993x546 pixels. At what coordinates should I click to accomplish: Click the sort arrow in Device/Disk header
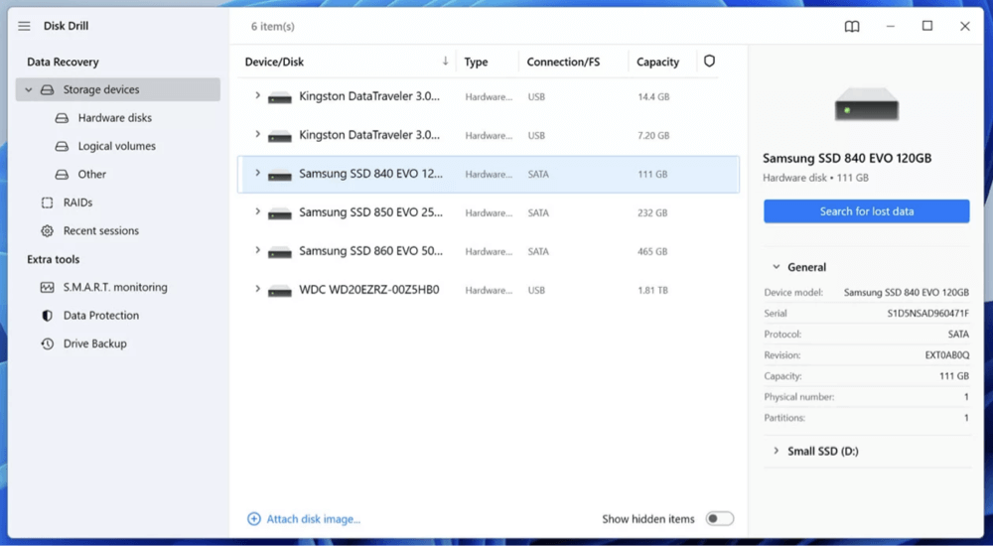coord(445,61)
